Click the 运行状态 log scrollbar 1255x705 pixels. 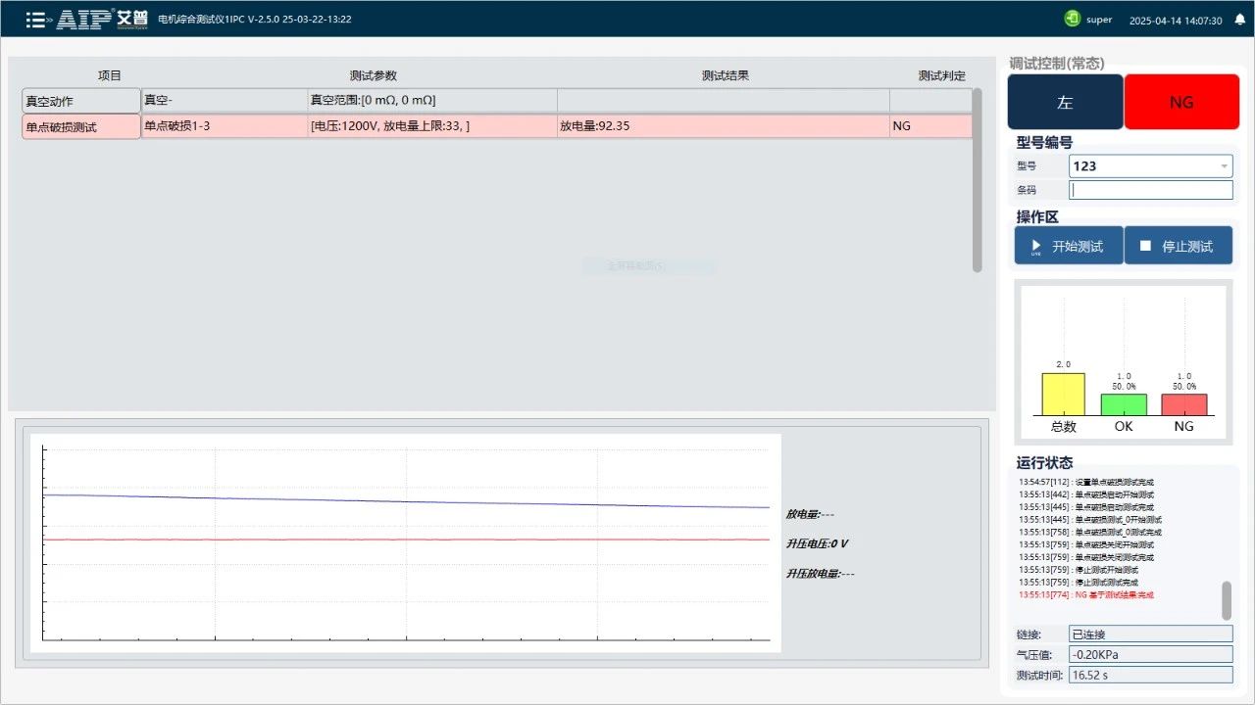coord(1226,599)
